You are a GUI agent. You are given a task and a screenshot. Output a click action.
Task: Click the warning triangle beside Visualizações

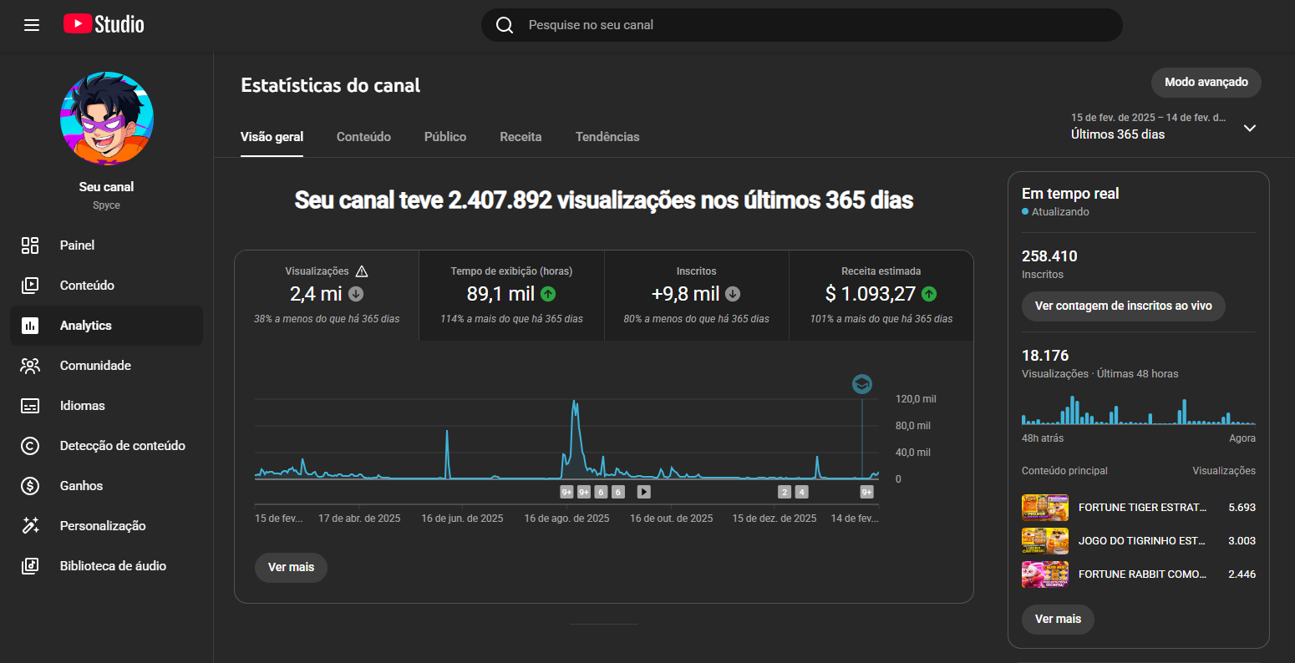(x=362, y=271)
